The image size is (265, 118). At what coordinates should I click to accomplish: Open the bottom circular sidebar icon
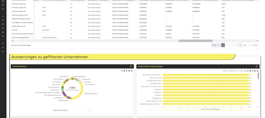[3, 51]
